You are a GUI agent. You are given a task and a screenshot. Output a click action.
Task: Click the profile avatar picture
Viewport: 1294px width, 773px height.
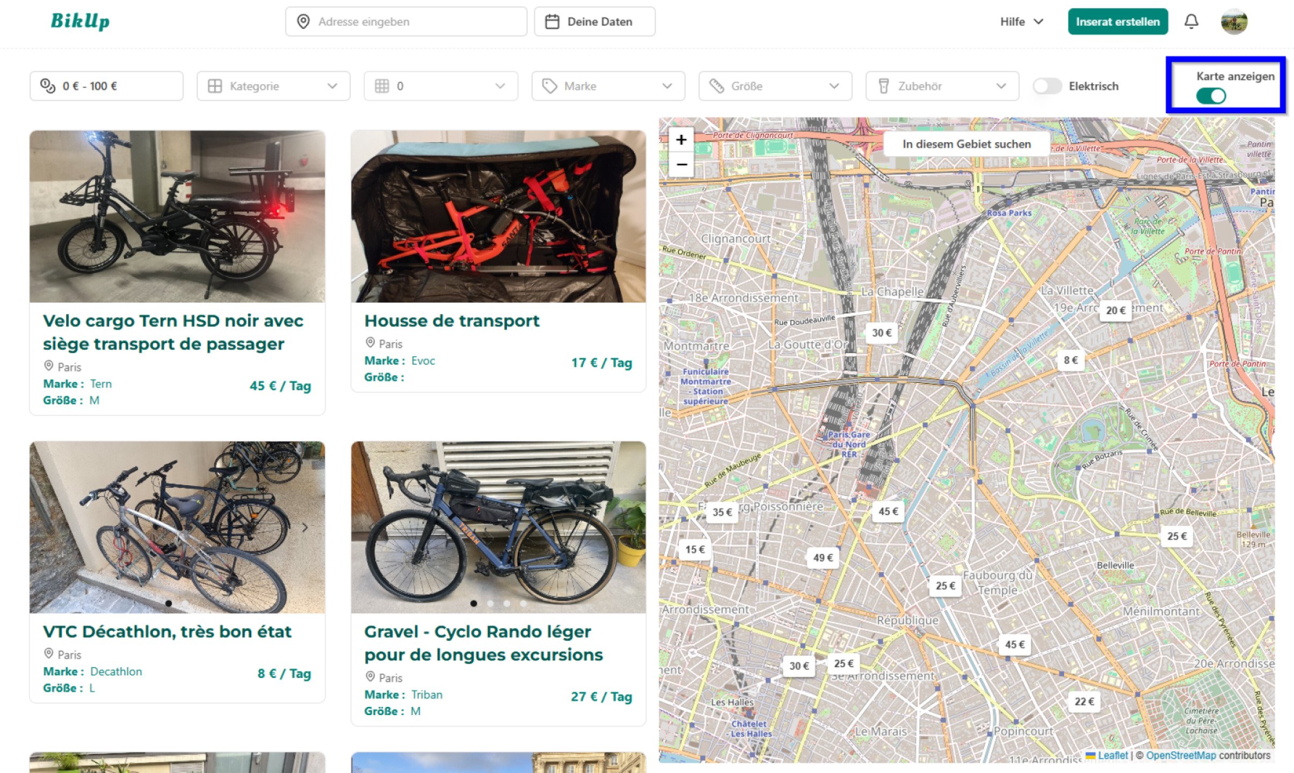(x=1235, y=21)
